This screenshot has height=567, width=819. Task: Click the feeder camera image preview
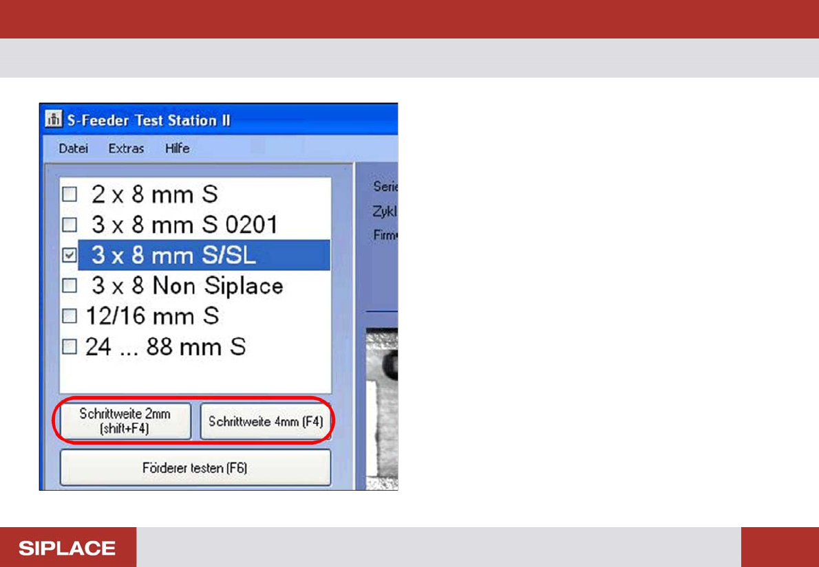pyautogui.click(x=382, y=409)
